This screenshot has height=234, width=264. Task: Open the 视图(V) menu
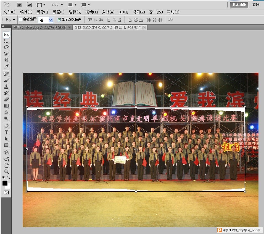pyautogui.click(x=139, y=12)
